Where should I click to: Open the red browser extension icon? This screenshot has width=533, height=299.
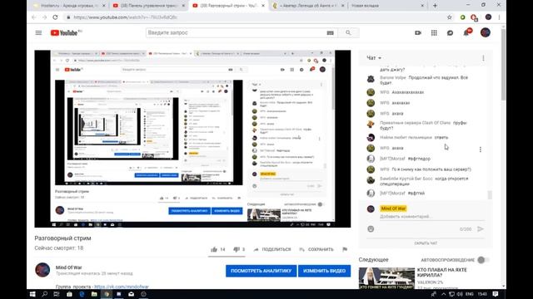coord(474,17)
